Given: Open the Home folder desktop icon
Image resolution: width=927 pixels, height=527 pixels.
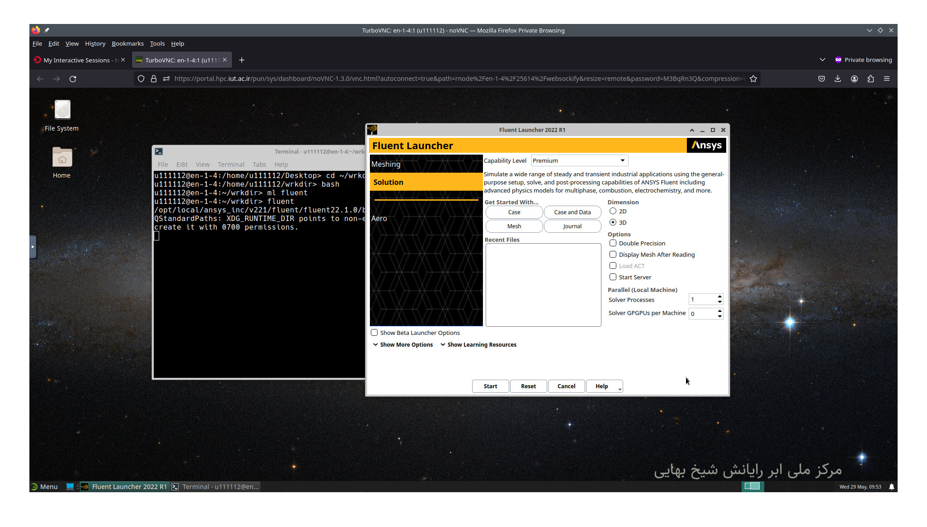Looking at the screenshot, I should tap(62, 163).
